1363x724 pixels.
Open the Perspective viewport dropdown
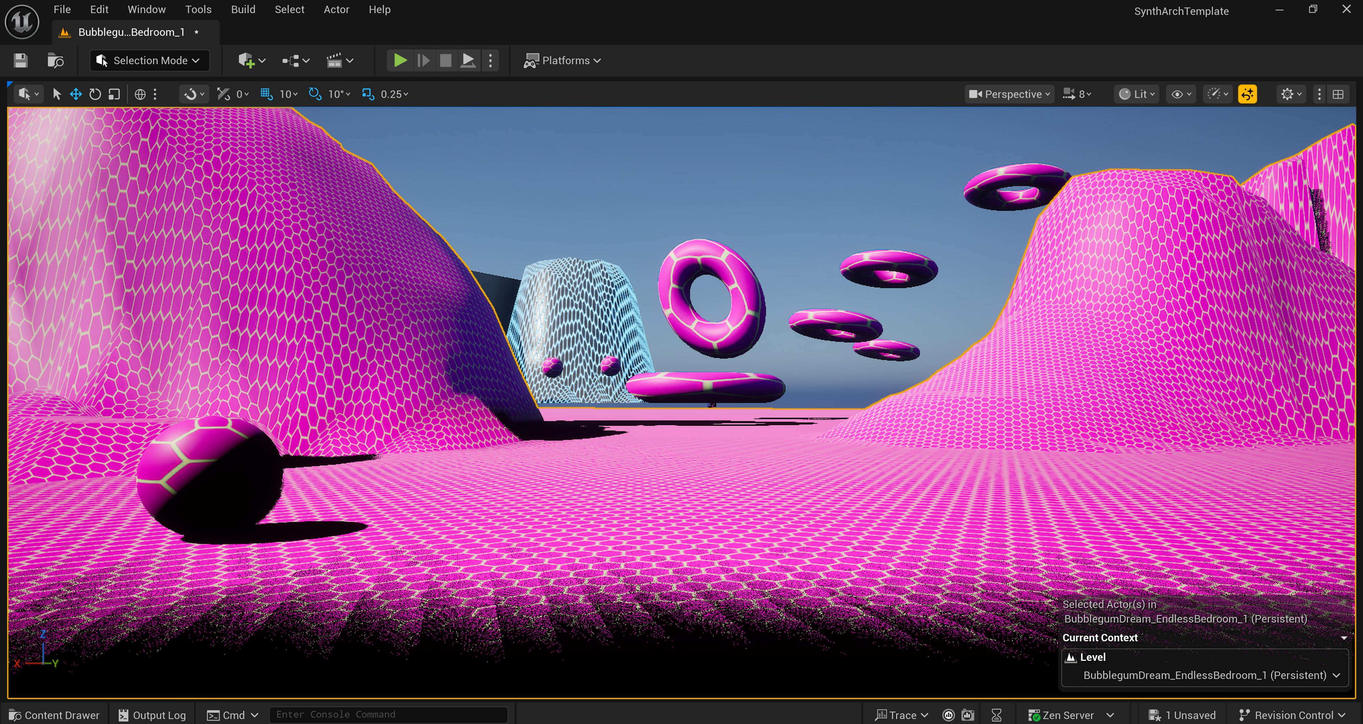point(1009,94)
